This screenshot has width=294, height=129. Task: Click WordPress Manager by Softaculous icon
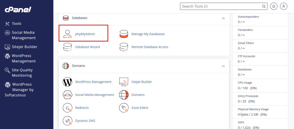pyautogui.click(x=7, y=85)
